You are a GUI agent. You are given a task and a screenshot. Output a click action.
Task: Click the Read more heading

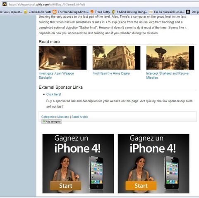coord(49,42)
